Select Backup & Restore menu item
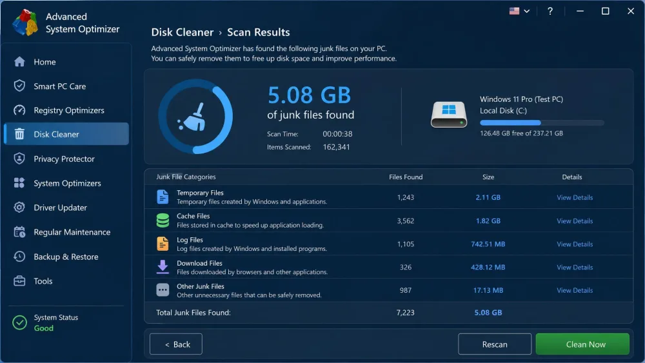This screenshot has width=645, height=363. pos(66,257)
